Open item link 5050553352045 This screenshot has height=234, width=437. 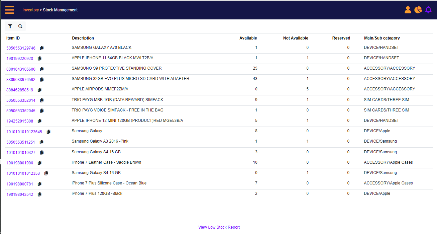21,111
